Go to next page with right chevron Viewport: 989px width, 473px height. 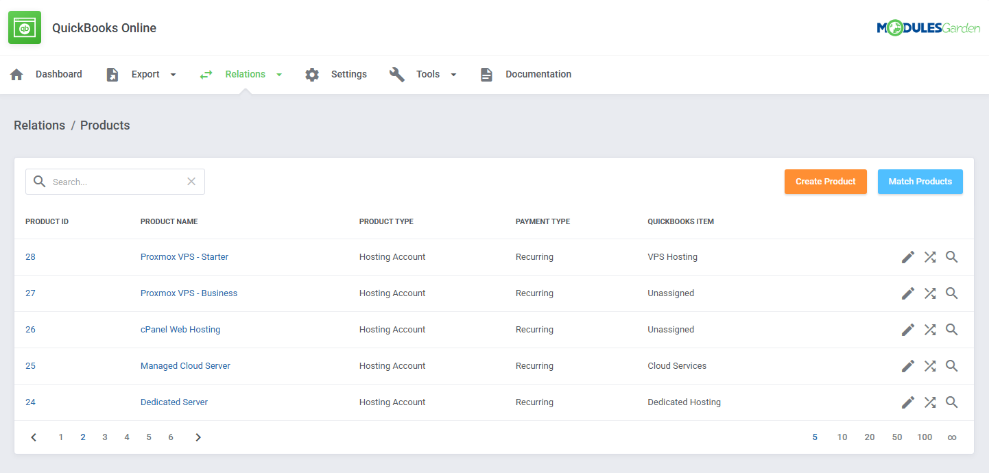[198, 437]
